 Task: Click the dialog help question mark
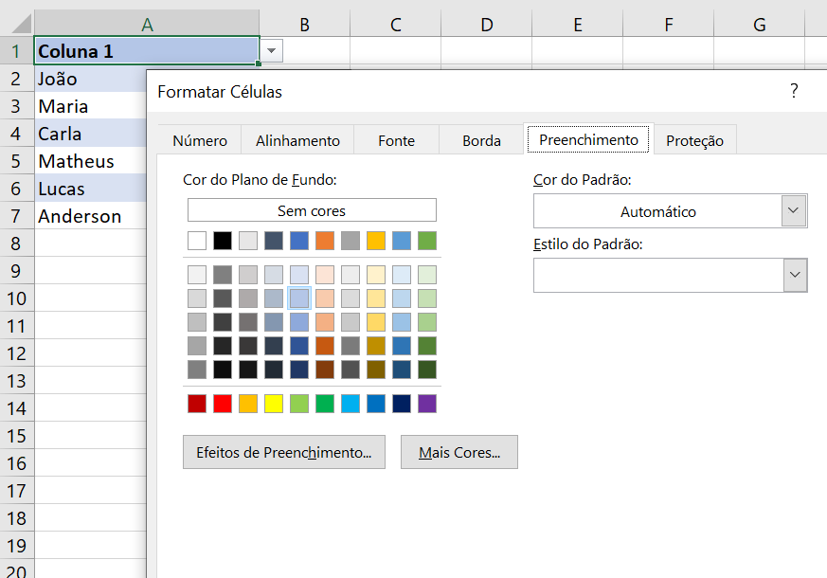click(x=794, y=92)
